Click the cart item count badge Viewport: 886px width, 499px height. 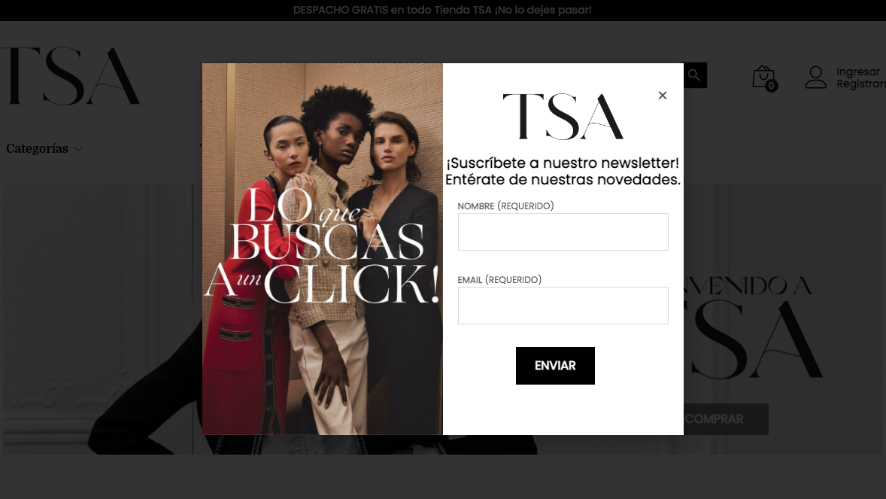[x=771, y=86]
